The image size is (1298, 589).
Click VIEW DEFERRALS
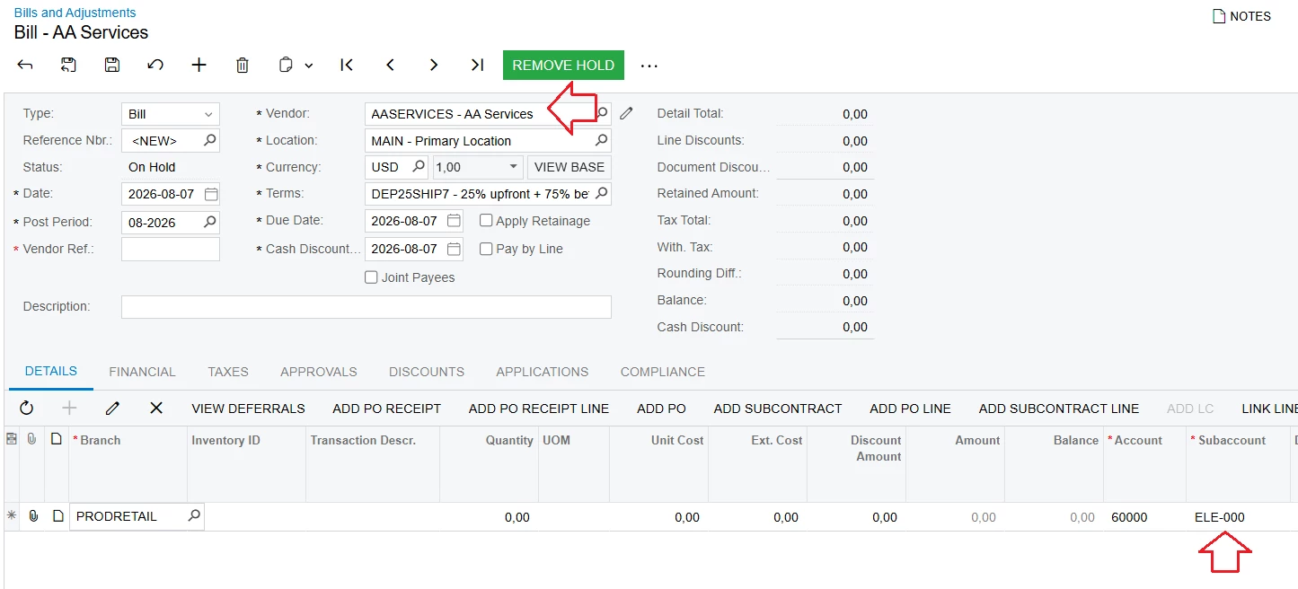pos(248,409)
